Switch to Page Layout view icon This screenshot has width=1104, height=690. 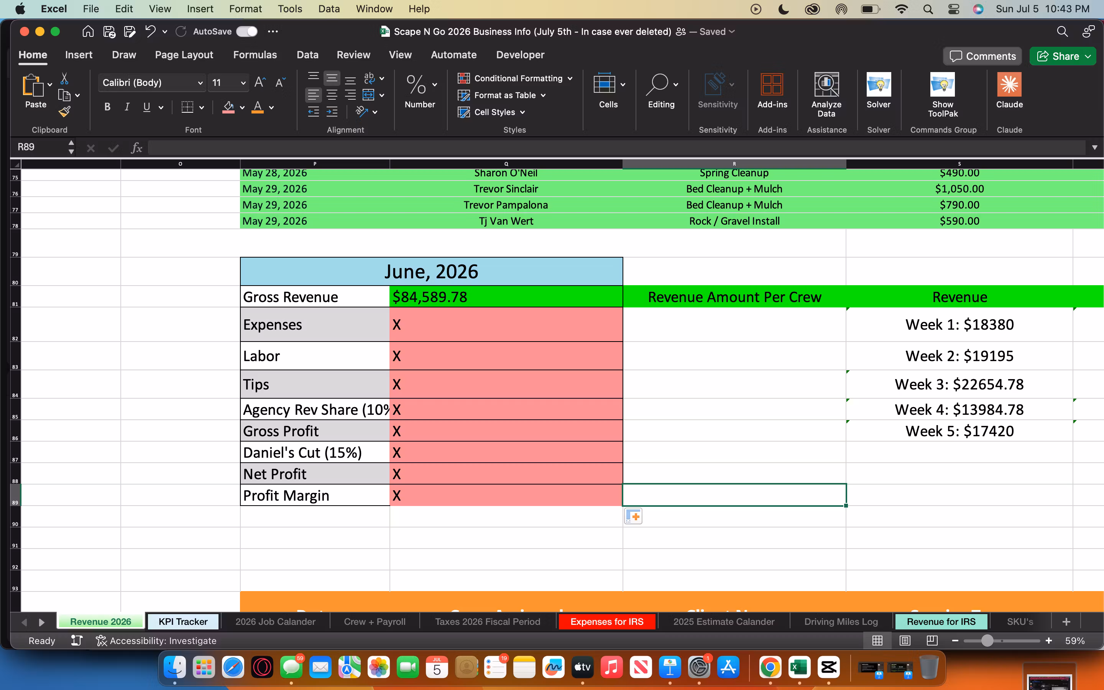coord(905,641)
